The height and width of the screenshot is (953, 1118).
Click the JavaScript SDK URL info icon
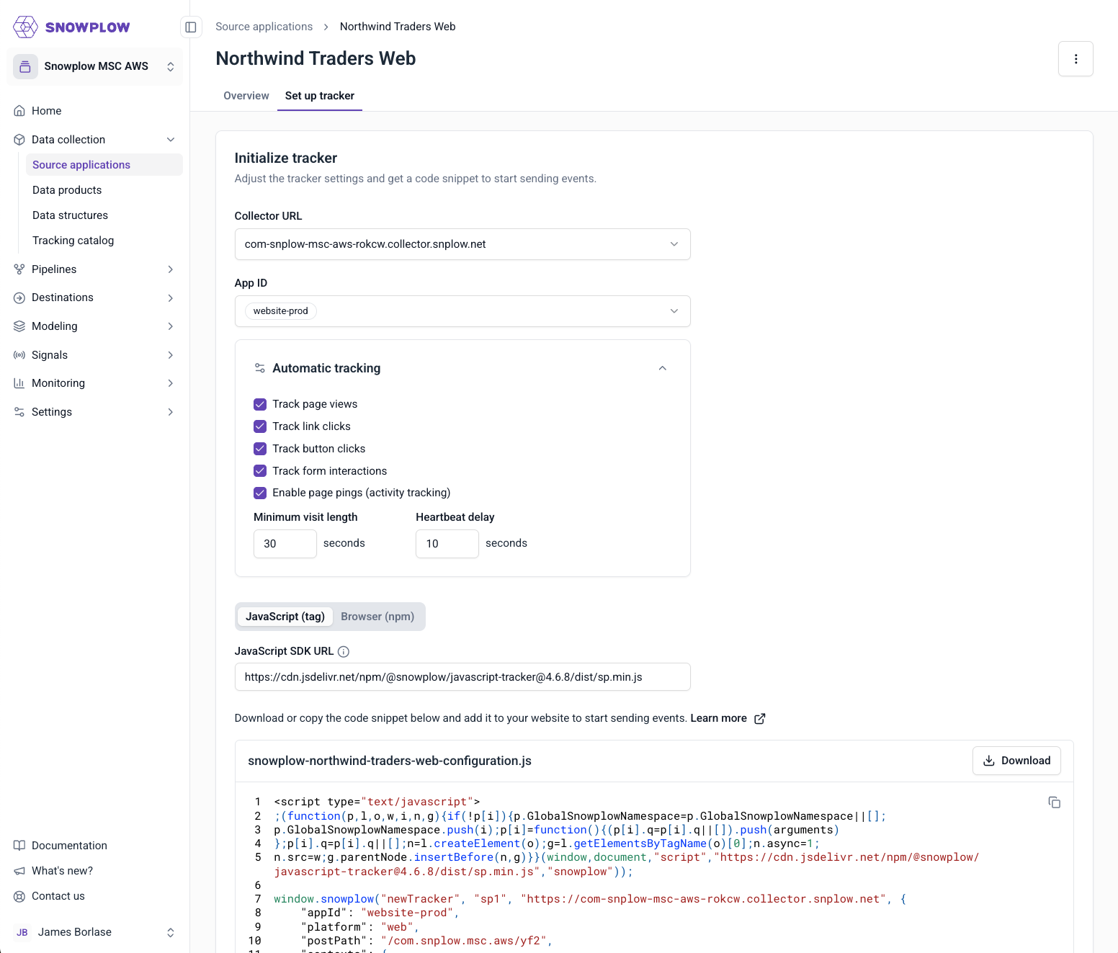click(344, 651)
